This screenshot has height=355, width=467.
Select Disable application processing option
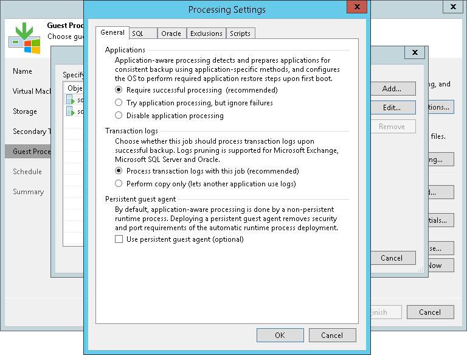pyautogui.click(x=119, y=115)
